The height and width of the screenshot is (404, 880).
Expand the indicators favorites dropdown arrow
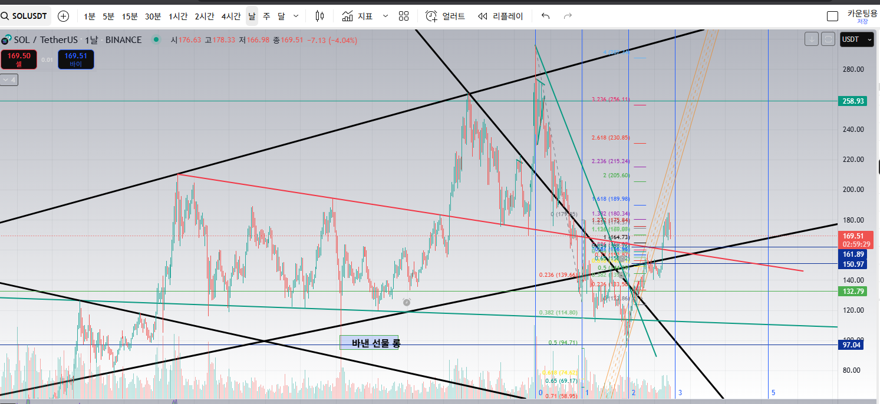coord(385,16)
